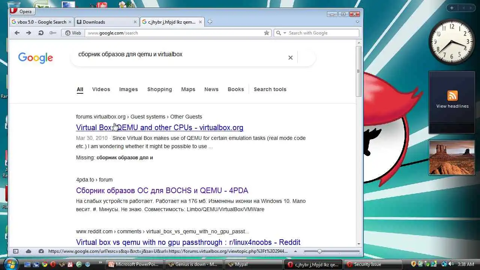This screenshot has height=270, width=480.
Task: Click forums.virtualbox.org breadcrumb text
Action: 101,117
